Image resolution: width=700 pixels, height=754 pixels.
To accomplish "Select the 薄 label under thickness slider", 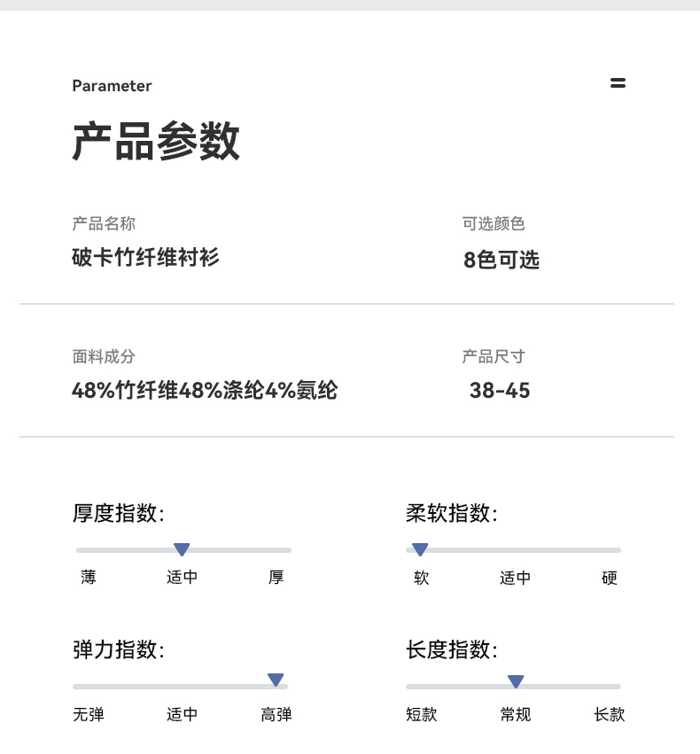I will tap(89, 577).
